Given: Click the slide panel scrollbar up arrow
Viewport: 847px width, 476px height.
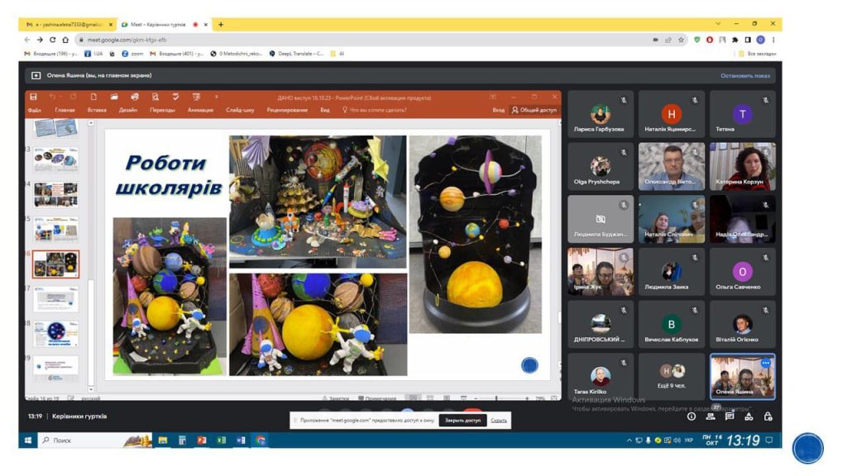Looking at the screenshot, I should coord(91,124).
